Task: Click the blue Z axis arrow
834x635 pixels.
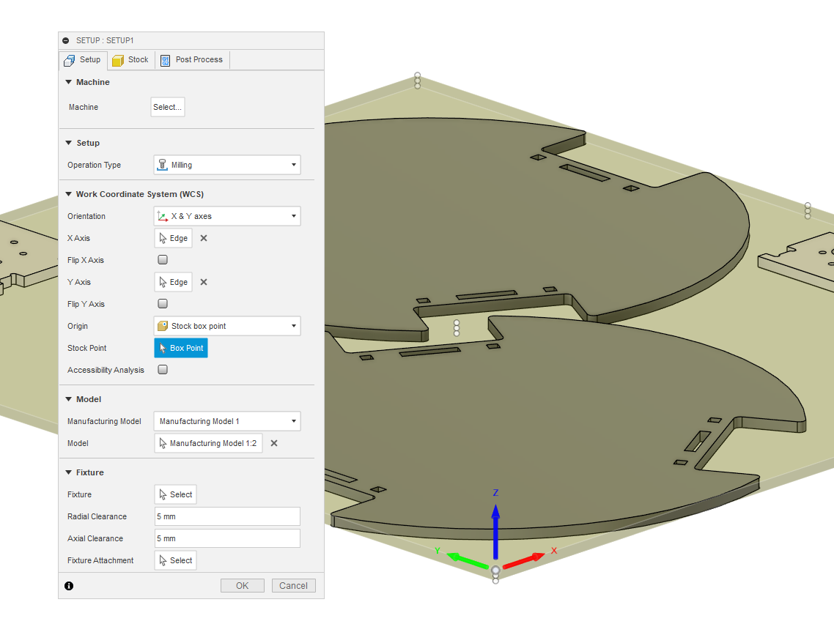Action: tap(495, 532)
